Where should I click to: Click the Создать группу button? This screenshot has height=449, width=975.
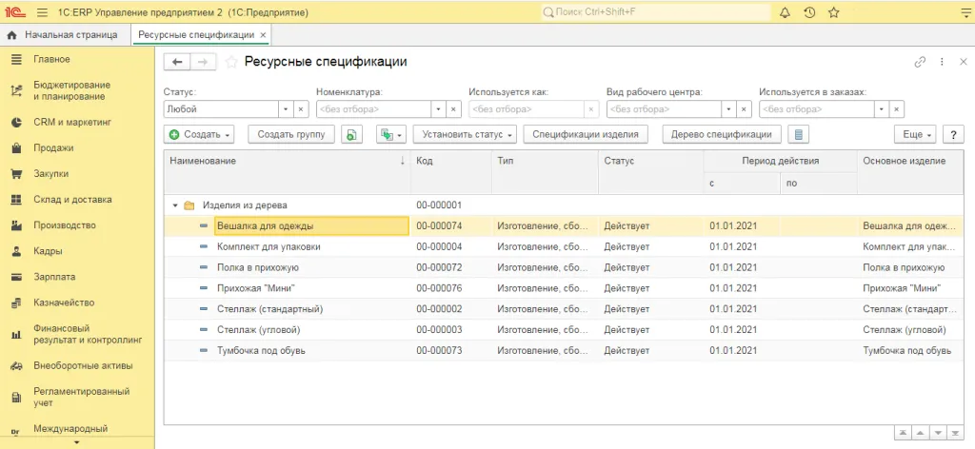[290, 135]
